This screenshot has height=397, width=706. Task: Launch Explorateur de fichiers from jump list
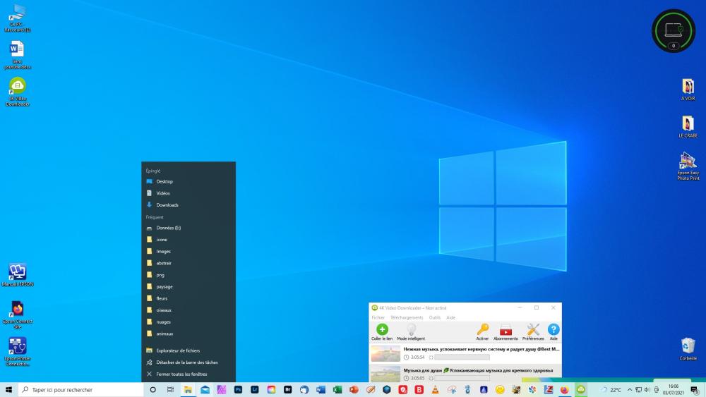178,350
